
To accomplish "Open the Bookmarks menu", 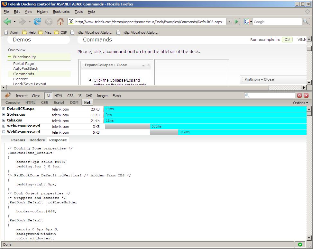I will coord(61,12).
